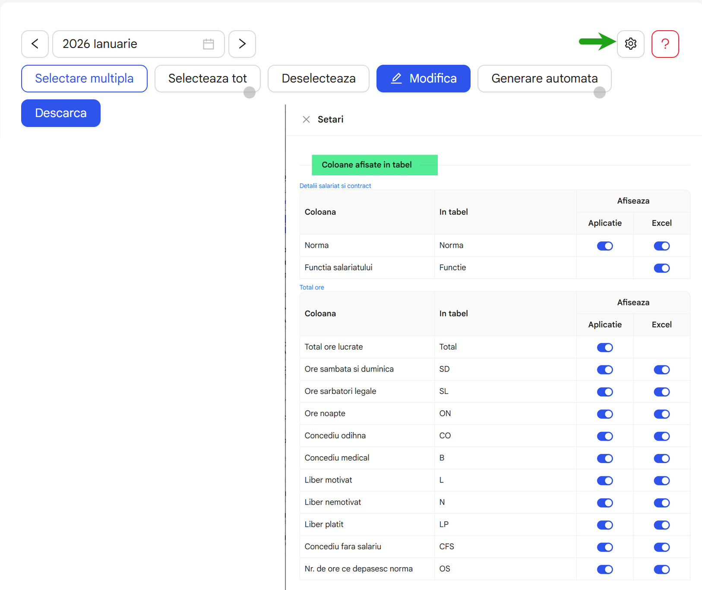Disable the Aplicatie toggle for Norma

[x=605, y=246]
